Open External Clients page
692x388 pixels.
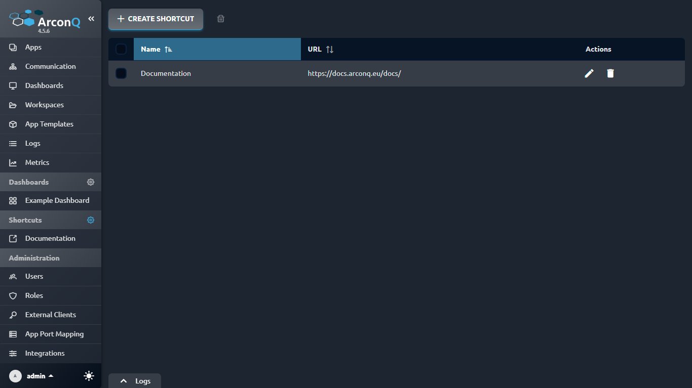tap(51, 315)
